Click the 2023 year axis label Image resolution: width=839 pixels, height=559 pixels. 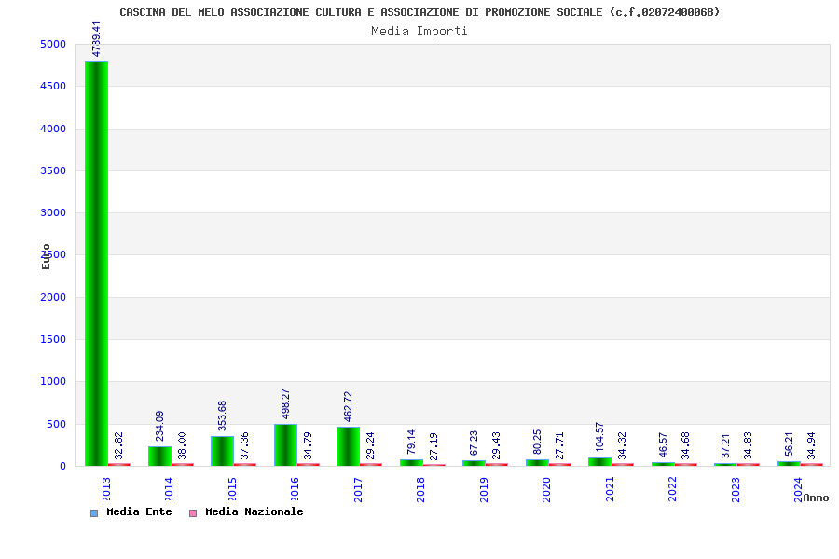[x=736, y=489]
